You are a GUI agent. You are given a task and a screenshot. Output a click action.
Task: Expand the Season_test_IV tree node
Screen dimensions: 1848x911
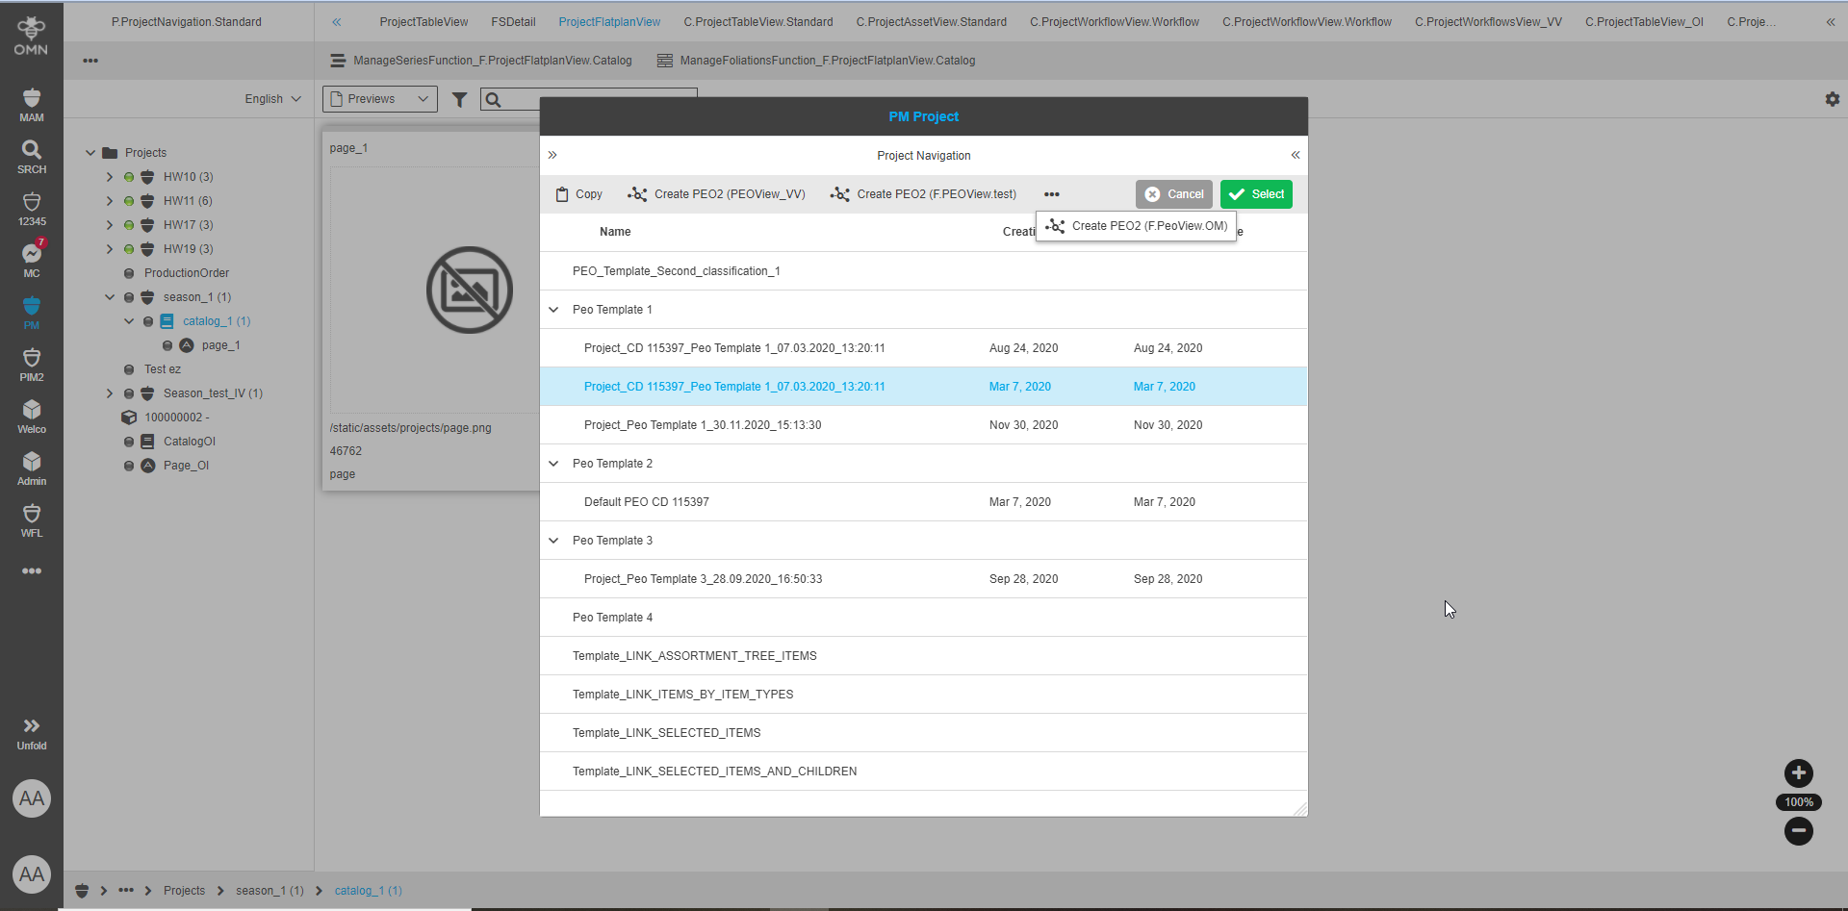(109, 392)
